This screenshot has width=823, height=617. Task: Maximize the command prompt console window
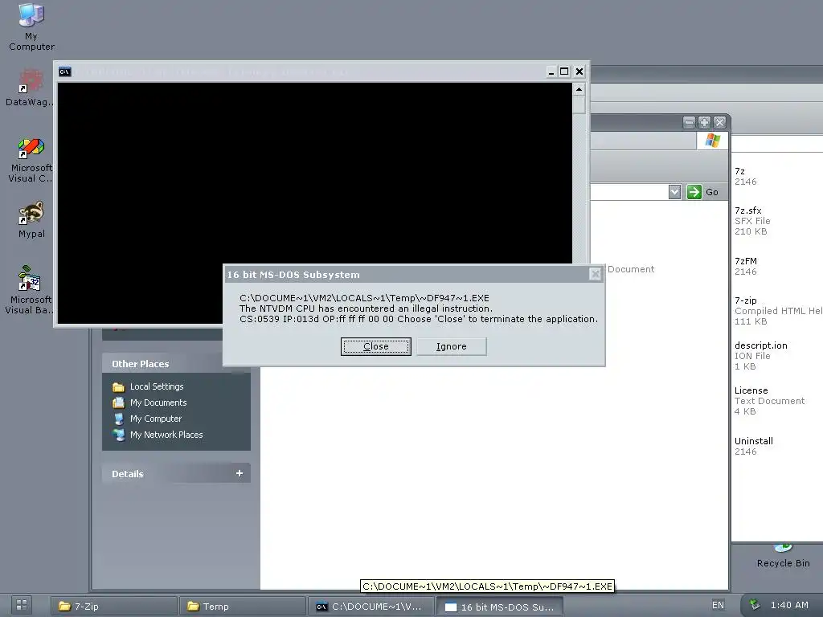(x=564, y=72)
